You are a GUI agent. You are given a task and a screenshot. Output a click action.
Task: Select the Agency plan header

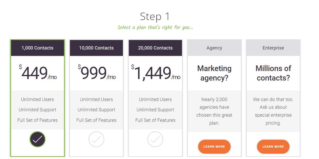point(214,48)
